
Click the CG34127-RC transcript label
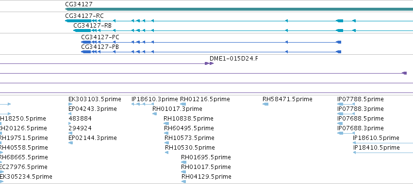tap(84, 16)
